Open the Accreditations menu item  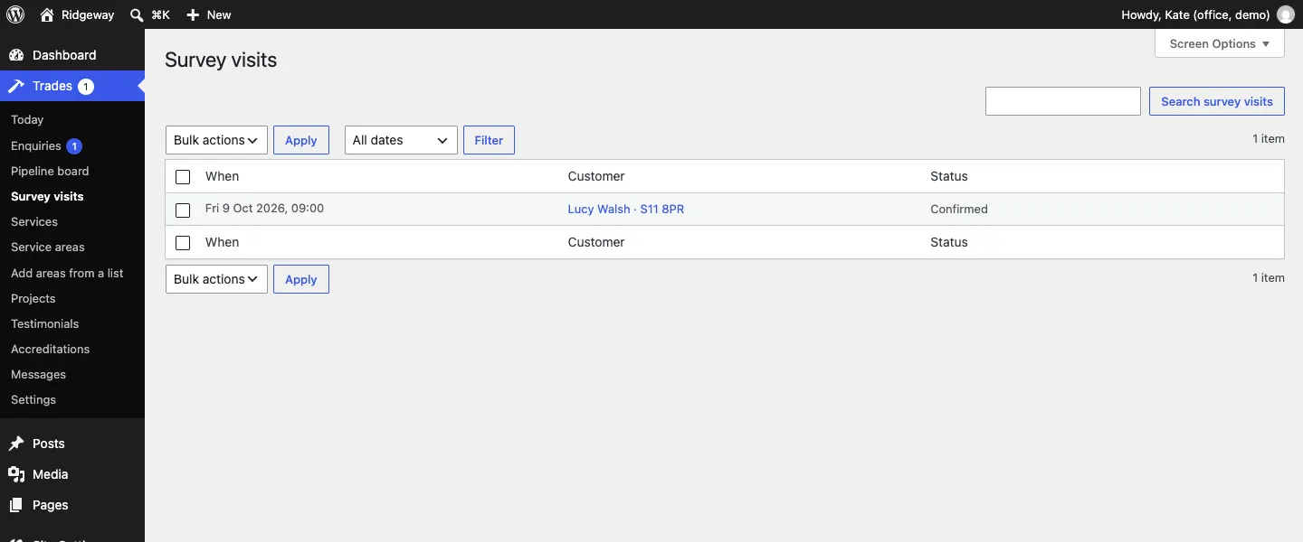(x=51, y=349)
